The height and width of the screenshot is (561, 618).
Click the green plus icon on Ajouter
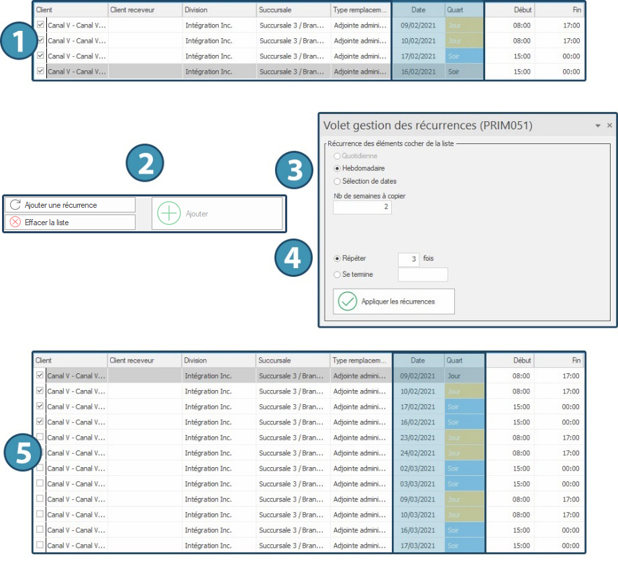168,214
